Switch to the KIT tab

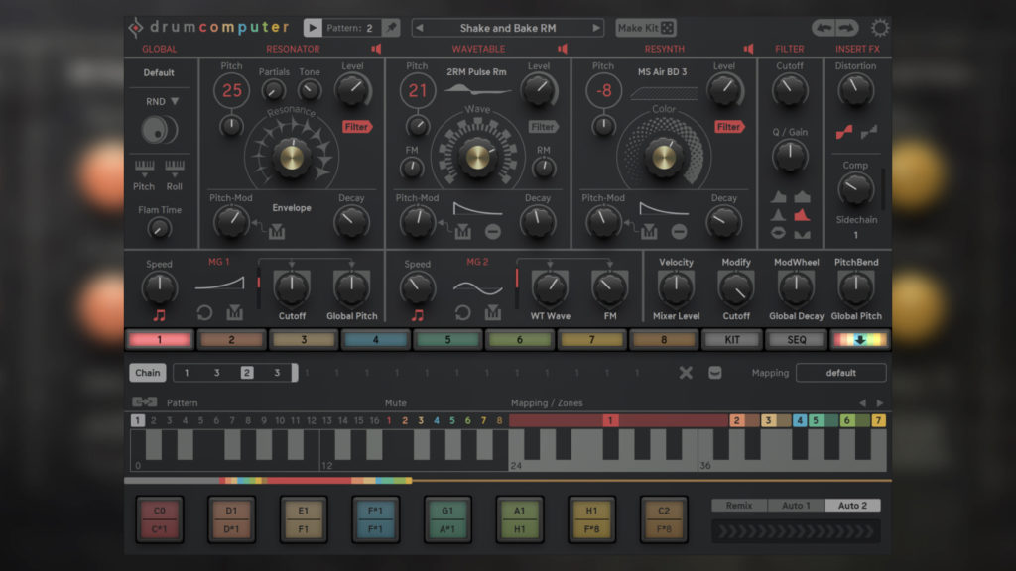click(732, 340)
